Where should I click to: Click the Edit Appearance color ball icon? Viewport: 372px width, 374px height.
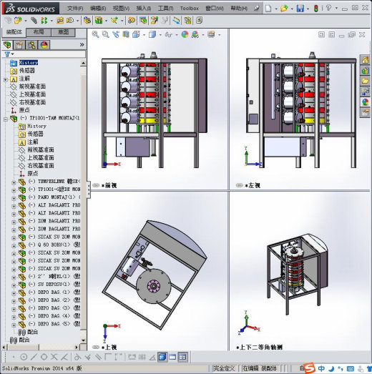(x=185, y=34)
